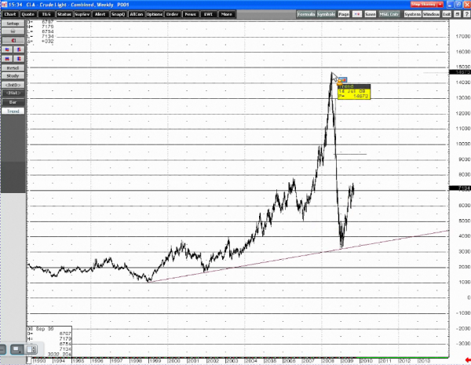Select the News toolbar item
The image size is (471, 365).
point(192,14)
